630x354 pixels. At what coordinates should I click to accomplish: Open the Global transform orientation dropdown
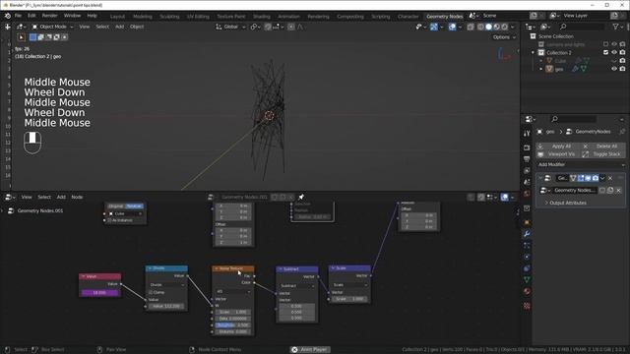point(230,27)
